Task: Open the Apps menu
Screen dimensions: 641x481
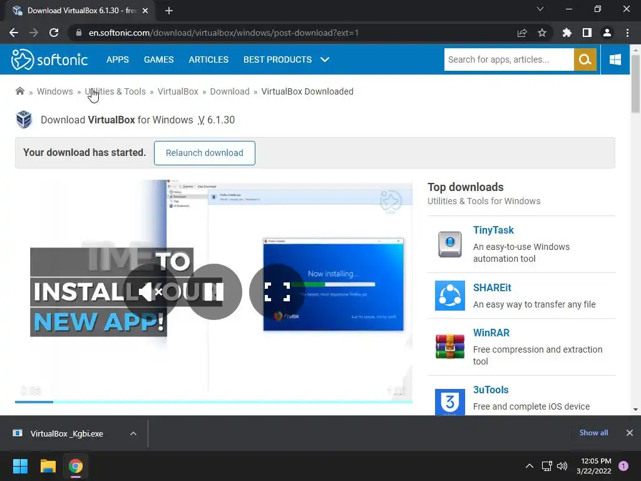Action: click(x=117, y=59)
